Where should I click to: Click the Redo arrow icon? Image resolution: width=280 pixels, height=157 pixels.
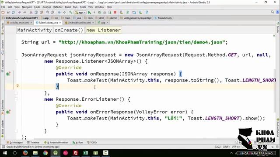(x=24, y=13)
